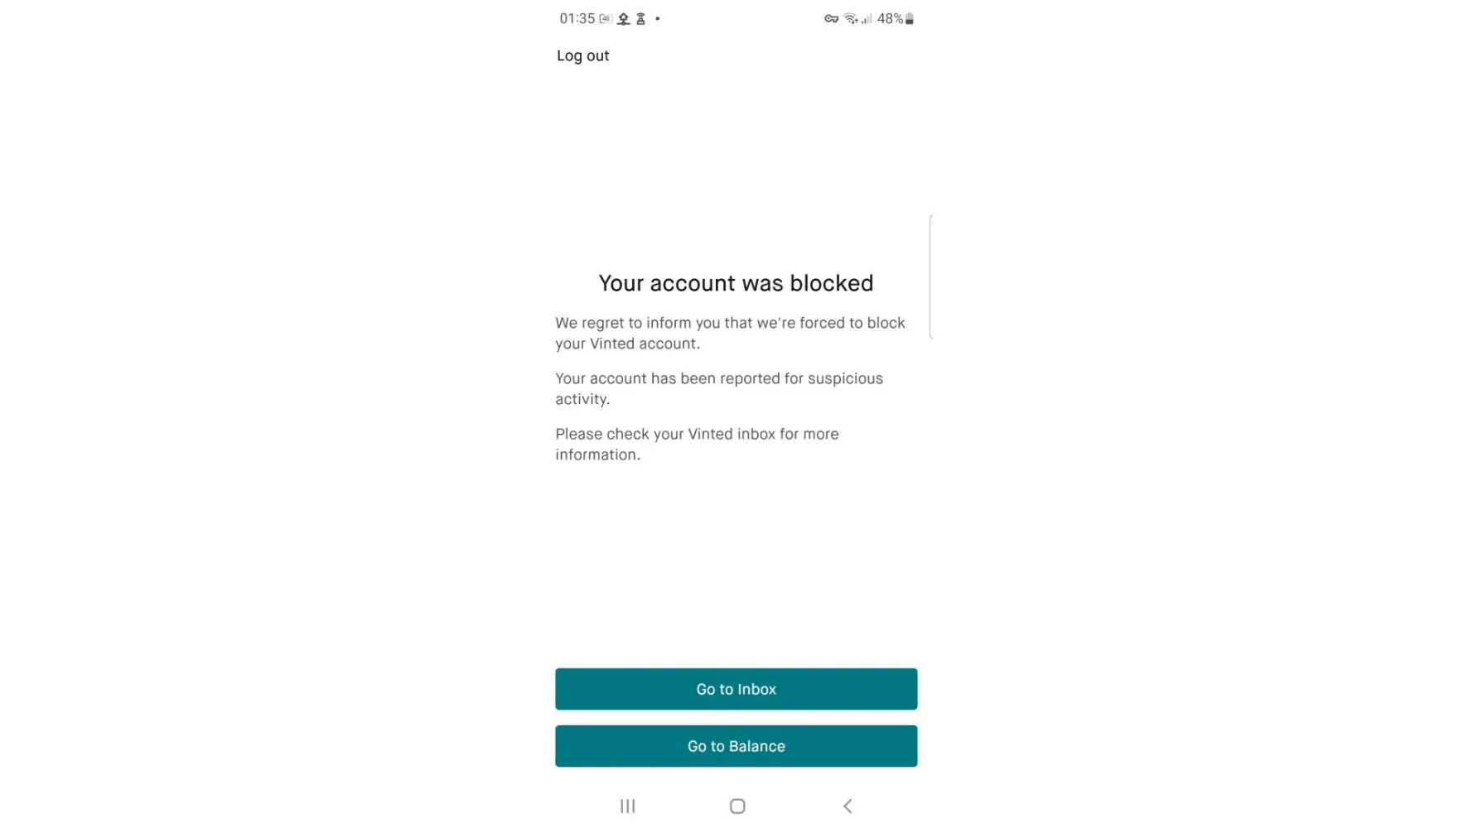Tap the edge panel handle on right side
The image size is (1473, 828).
tap(930, 277)
